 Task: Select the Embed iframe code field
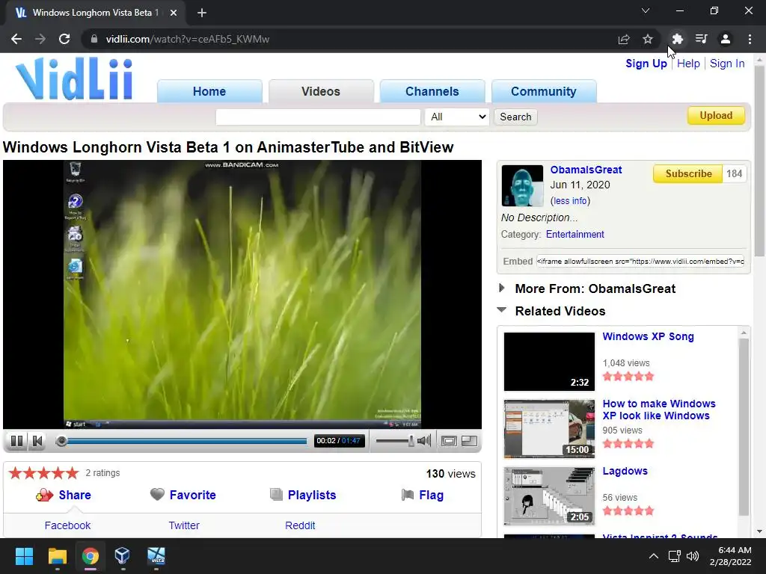(640, 261)
